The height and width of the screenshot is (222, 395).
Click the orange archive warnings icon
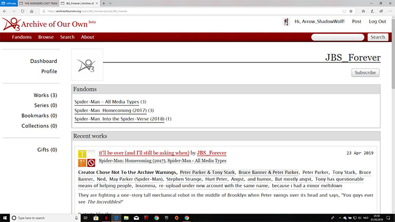82,163
